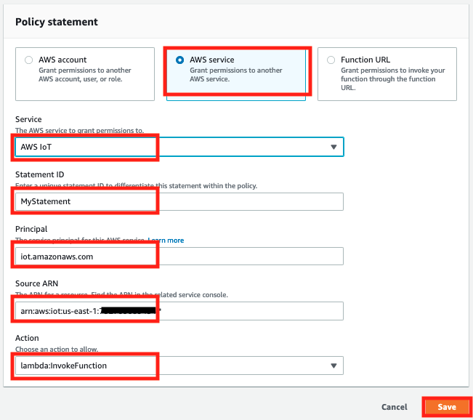This screenshot has height=420, width=473.
Task: Open the Service dropdown showing AWS IoT
Action: [179, 147]
